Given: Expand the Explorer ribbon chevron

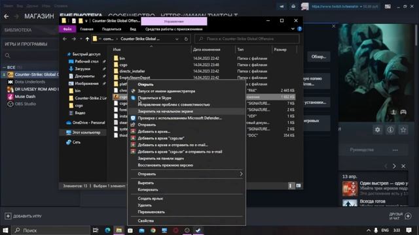Looking at the screenshot, I should [293, 29].
